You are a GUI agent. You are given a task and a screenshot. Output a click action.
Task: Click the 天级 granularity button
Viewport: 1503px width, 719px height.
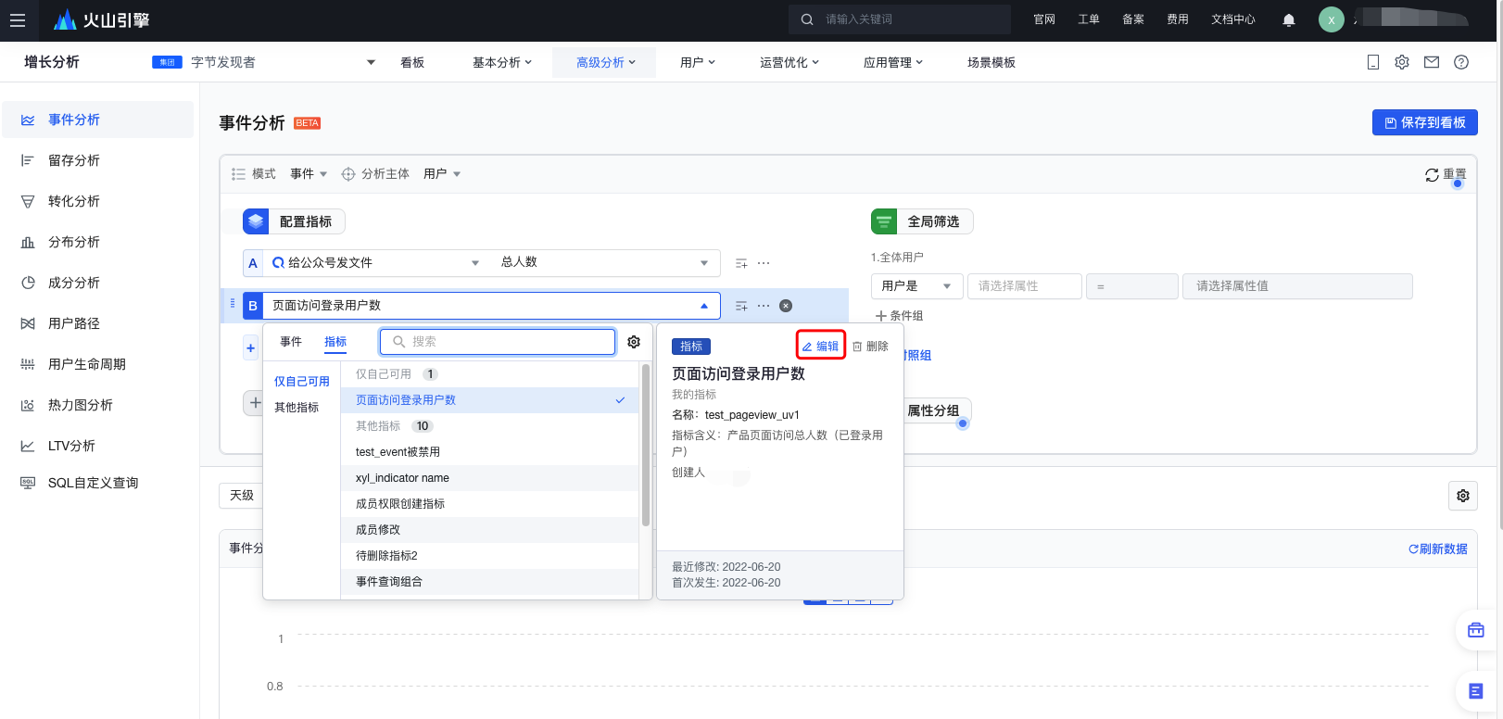tap(242, 496)
